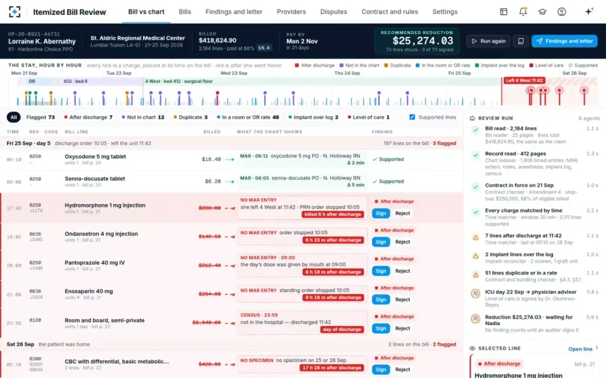Filter by Level of care 1
The image size is (606, 378).
pyautogui.click(x=369, y=117)
